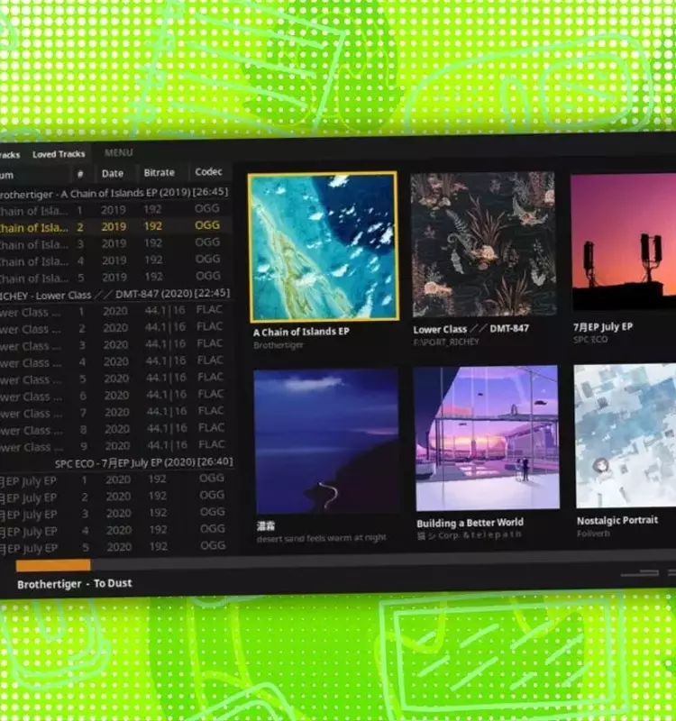The height and width of the screenshot is (721, 676).
Task: Select album header 'A Chain of Islands EP (2019) [26:45]'
Action: click(115, 193)
